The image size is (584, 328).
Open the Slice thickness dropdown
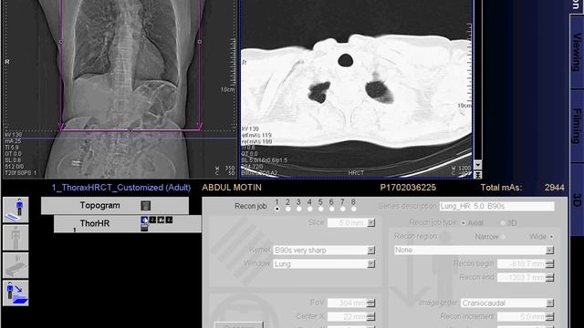coord(371,222)
